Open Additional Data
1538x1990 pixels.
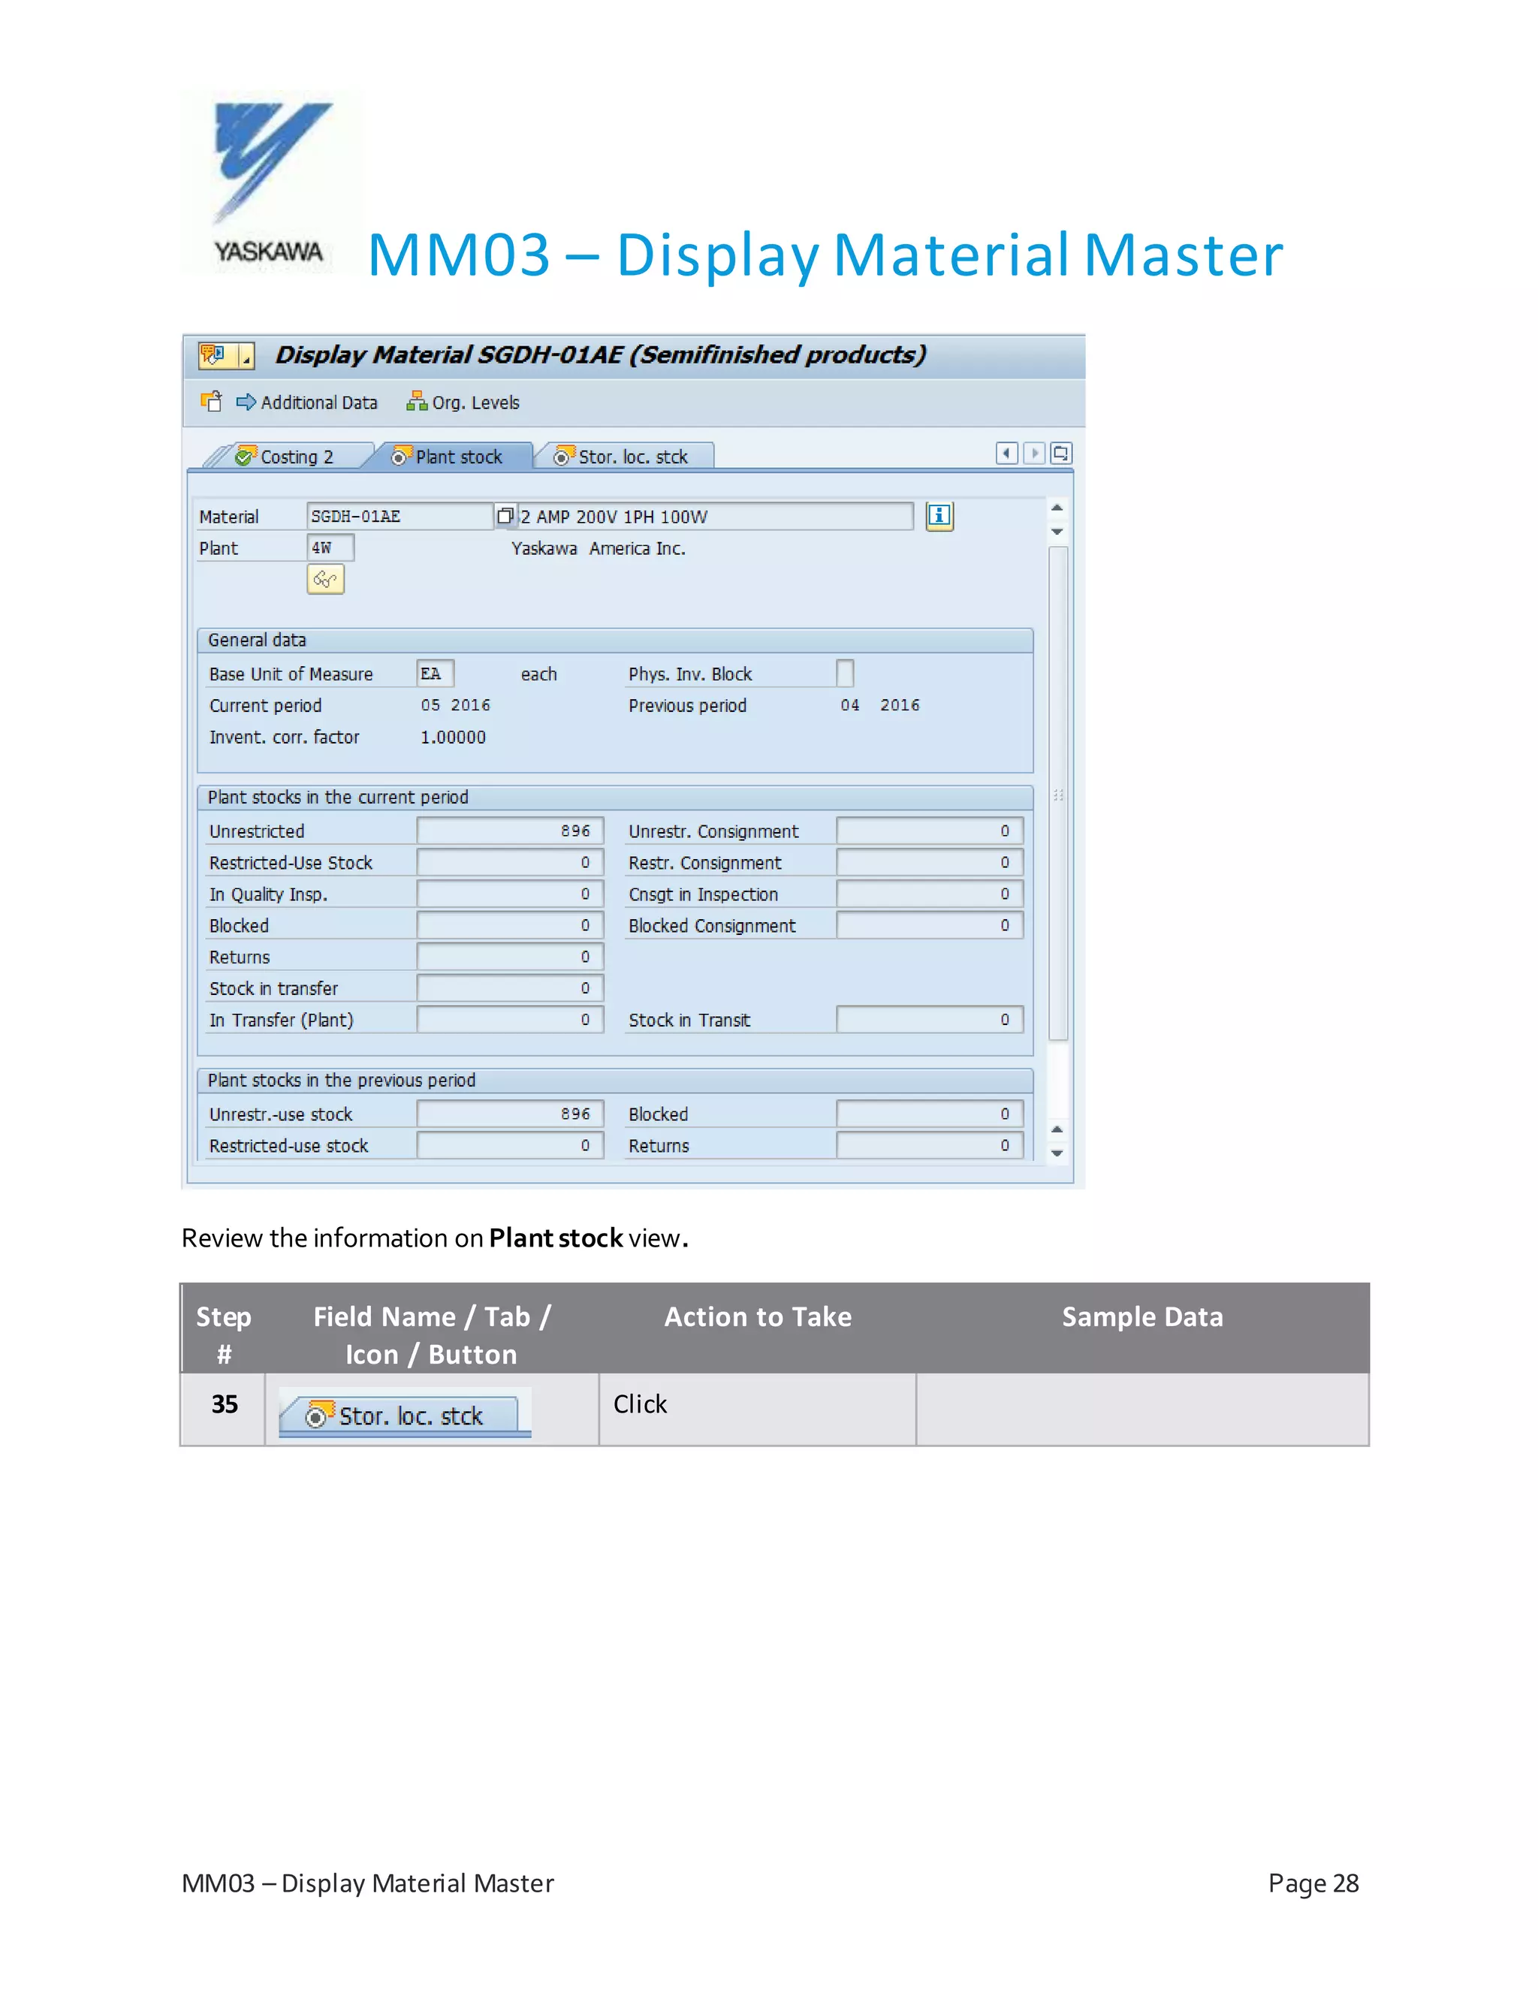tap(307, 403)
